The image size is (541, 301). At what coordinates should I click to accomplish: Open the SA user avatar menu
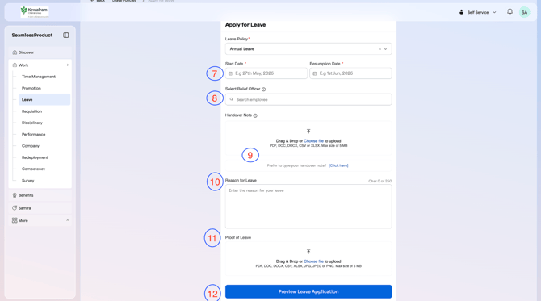click(524, 12)
